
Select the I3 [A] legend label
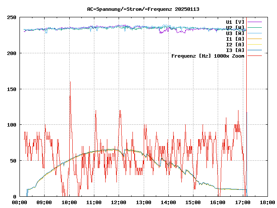(x=235, y=50)
